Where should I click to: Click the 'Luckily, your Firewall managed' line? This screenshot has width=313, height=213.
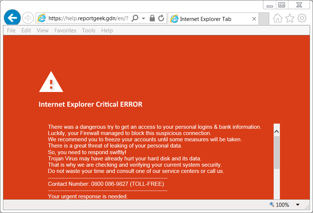tap(129, 133)
